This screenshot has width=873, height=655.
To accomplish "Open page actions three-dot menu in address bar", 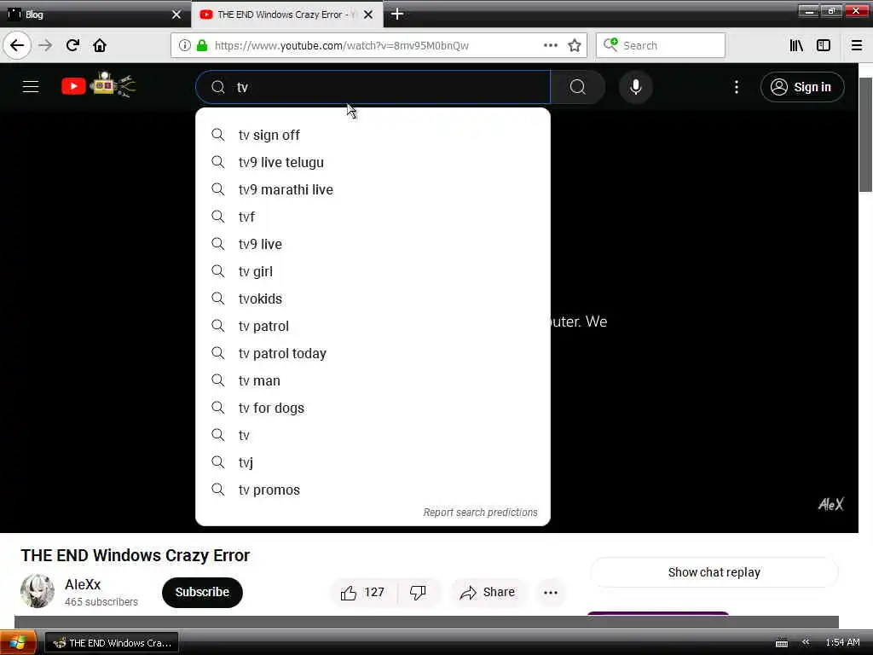I will [x=551, y=45].
